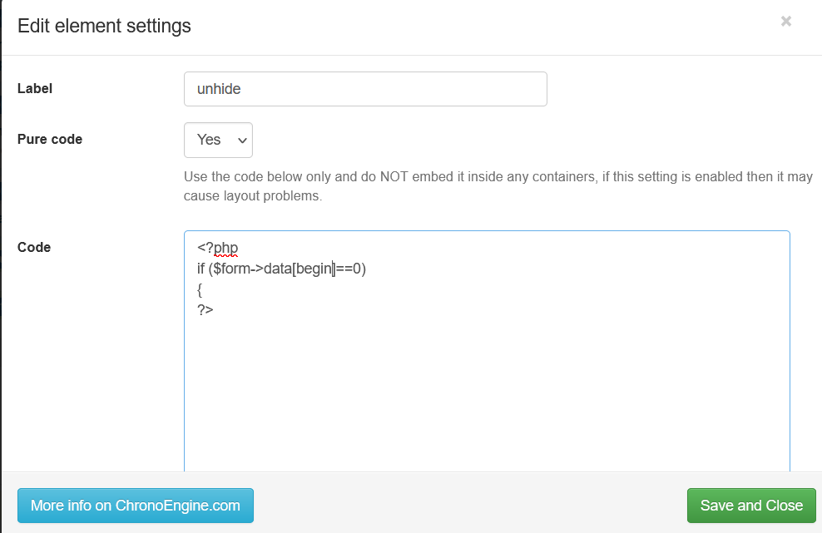Click the chevron arrow on Pure code select
Image resolution: width=822 pixels, height=533 pixels.
243,141
